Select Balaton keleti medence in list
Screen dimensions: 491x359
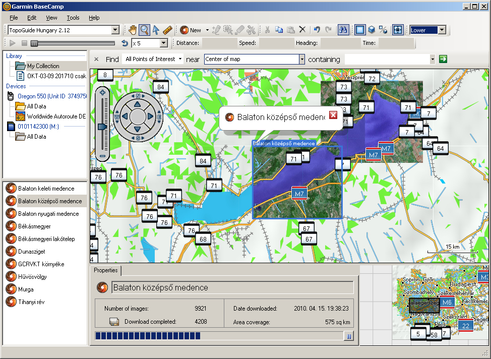tap(46, 189)
